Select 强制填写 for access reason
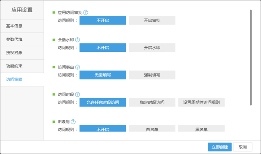This screenshot has width=261, height=154. 152,75
